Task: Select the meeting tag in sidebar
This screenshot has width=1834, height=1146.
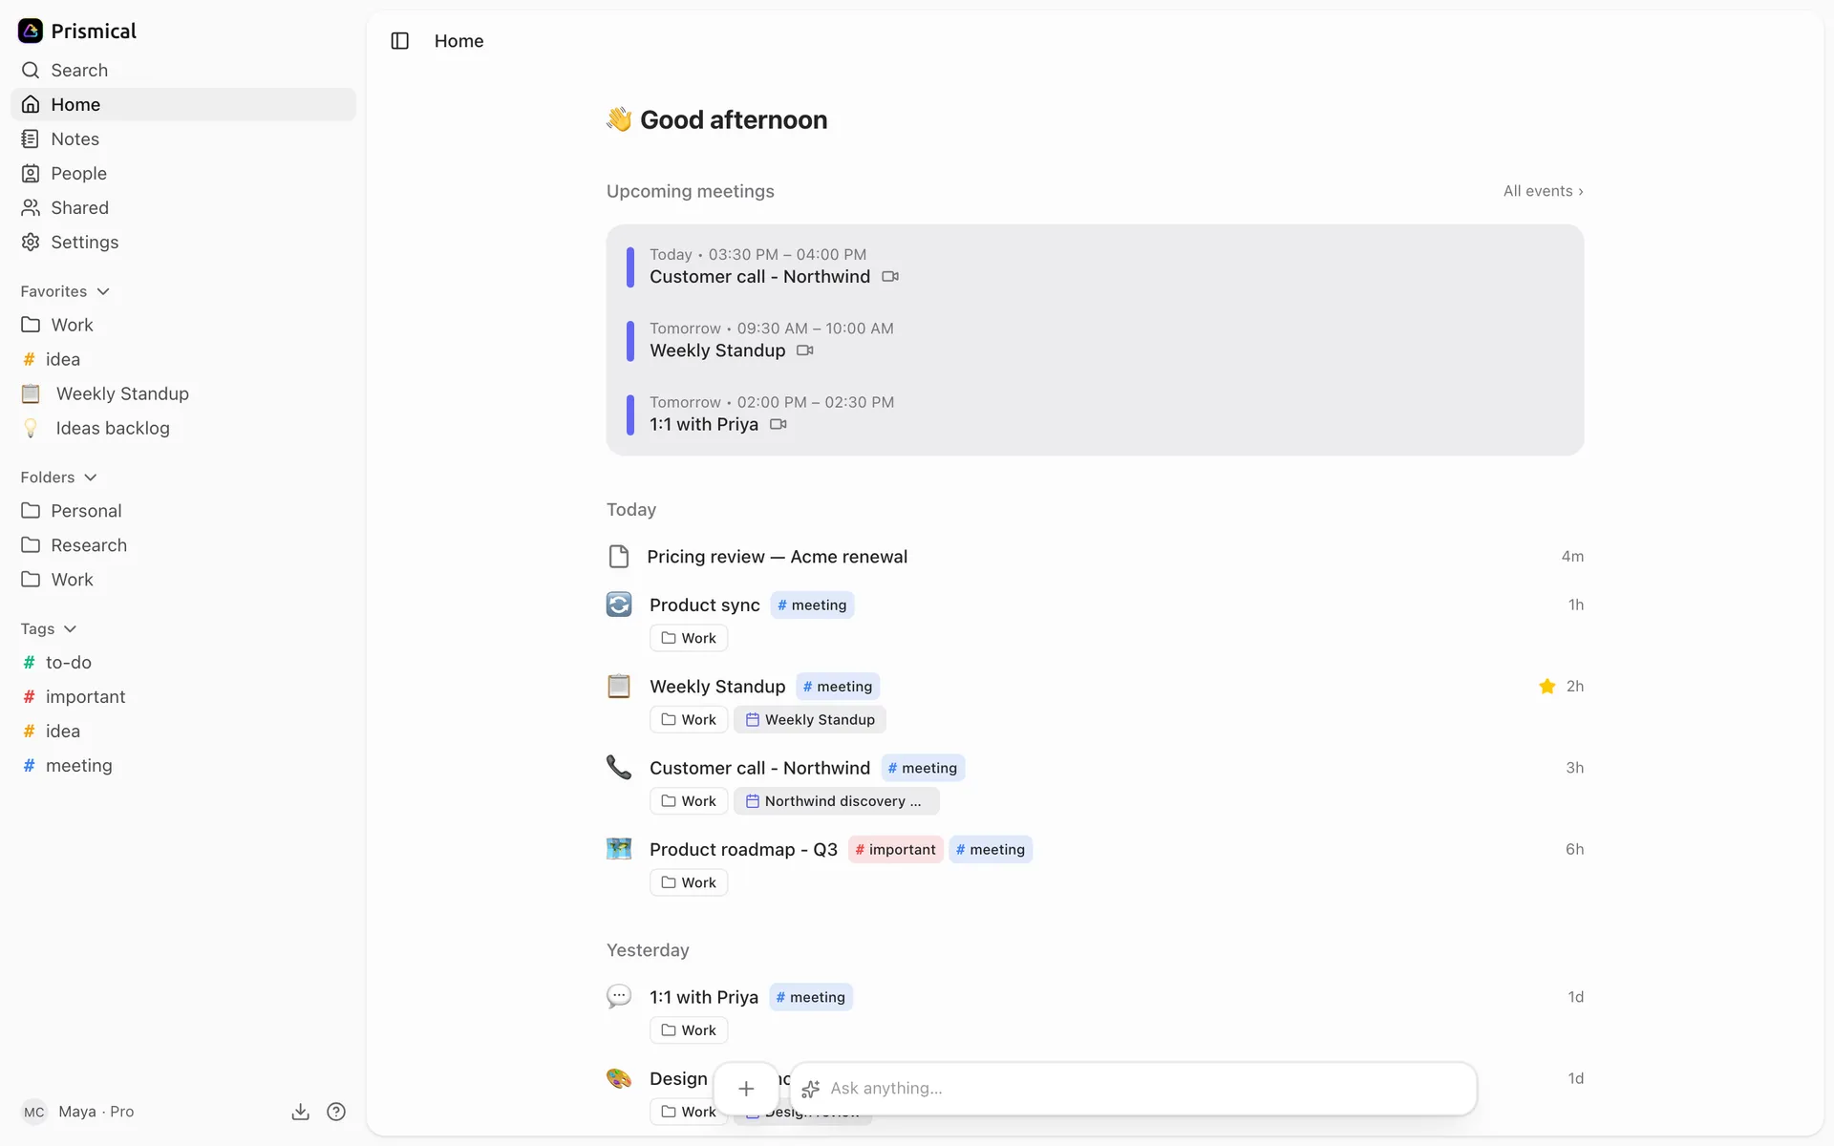Action: pos(183,765)
